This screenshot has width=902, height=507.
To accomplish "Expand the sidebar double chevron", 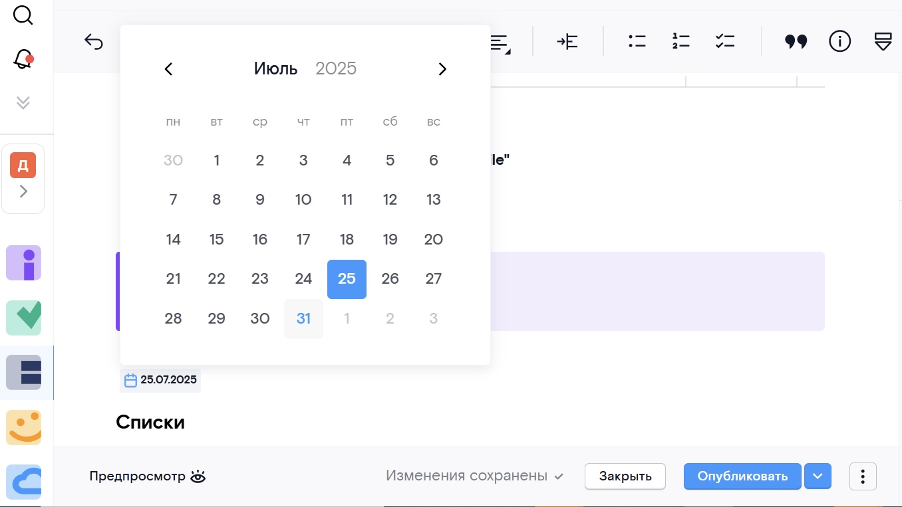I will point(23,102).
